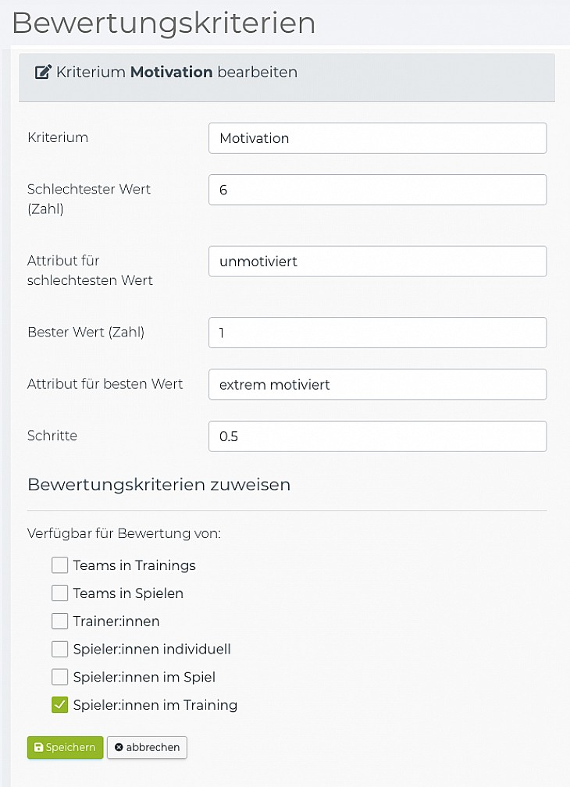Click the Teams in Trainings label text
Screen dimensions: 570x787
[134, 565]
